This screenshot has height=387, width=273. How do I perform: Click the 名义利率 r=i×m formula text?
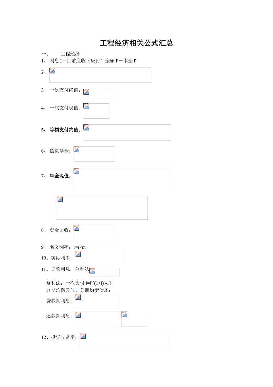tap(68, 247)
